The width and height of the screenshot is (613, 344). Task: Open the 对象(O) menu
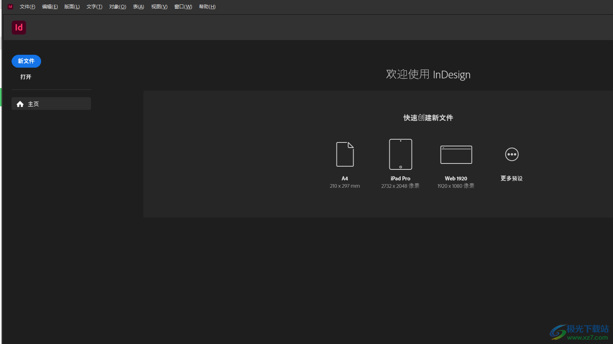pyautogui.click(x=118, y=7)
